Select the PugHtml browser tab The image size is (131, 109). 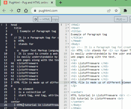click(28, 3)
